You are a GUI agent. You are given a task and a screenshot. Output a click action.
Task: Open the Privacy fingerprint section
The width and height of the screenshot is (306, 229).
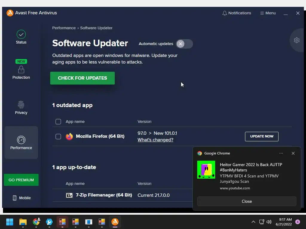pos(21,107)
